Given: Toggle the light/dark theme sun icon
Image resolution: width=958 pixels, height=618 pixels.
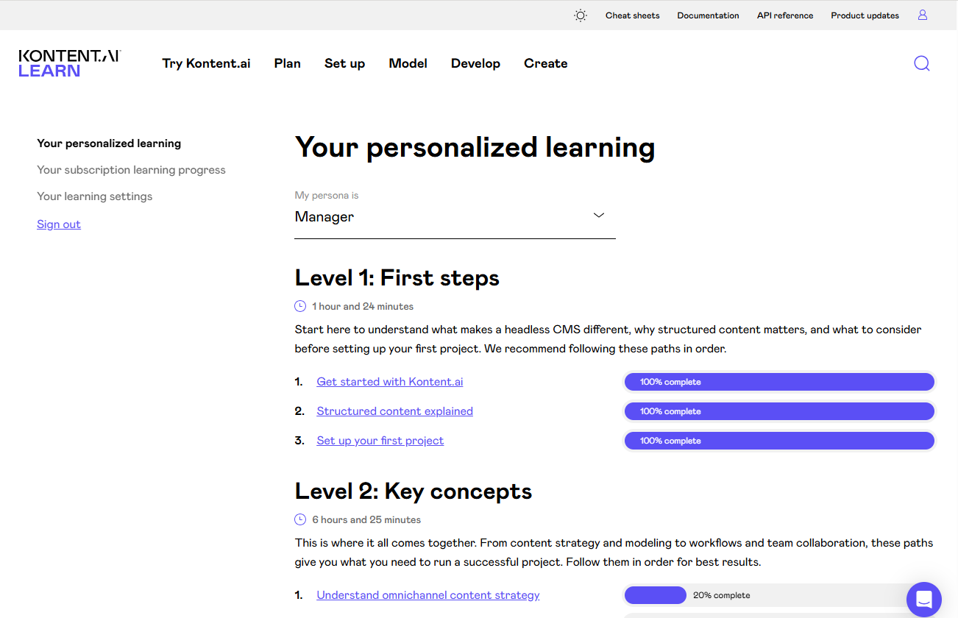Looking at the screenshot, I should [x=580, y=15].
